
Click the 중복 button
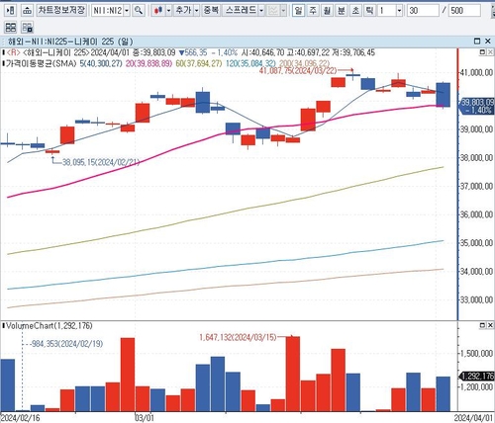tap(211, 11)
